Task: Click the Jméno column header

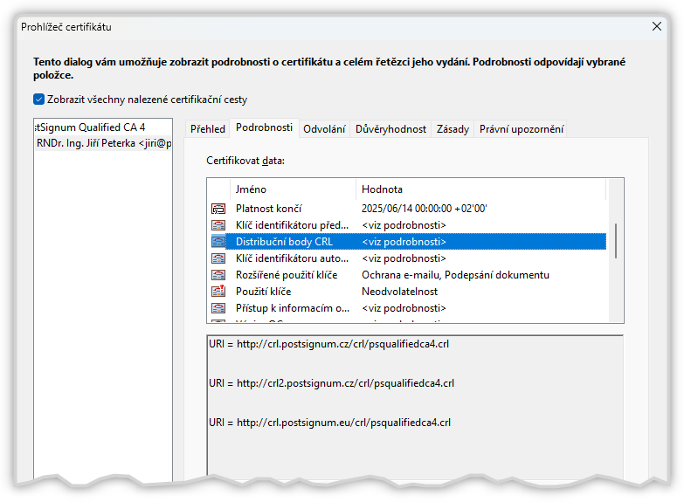Action: click(251, 189)
